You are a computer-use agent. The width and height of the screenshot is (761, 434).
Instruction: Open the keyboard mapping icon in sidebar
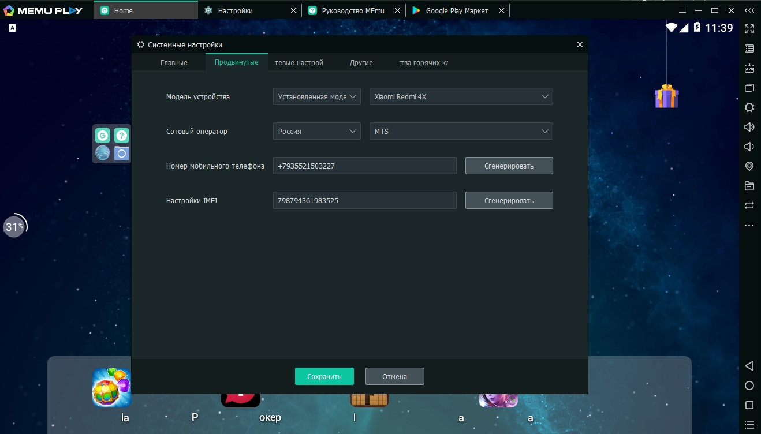[749, 48]
